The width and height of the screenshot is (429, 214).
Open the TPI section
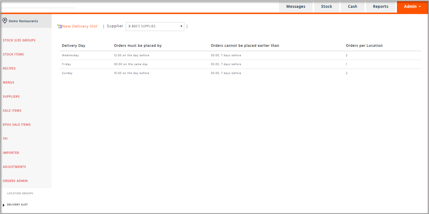coord(5,139)
